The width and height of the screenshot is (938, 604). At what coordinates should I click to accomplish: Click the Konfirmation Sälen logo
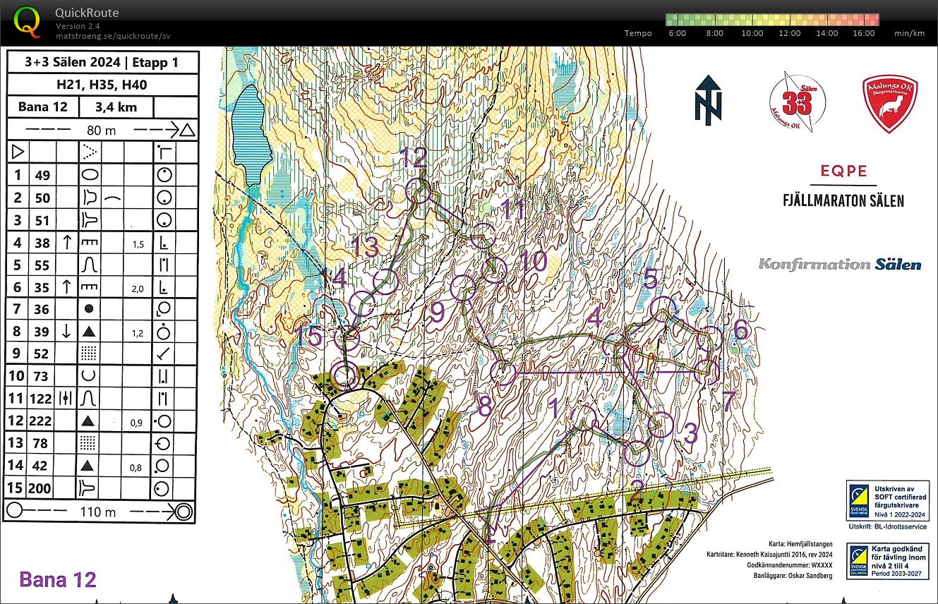[839, 265]
